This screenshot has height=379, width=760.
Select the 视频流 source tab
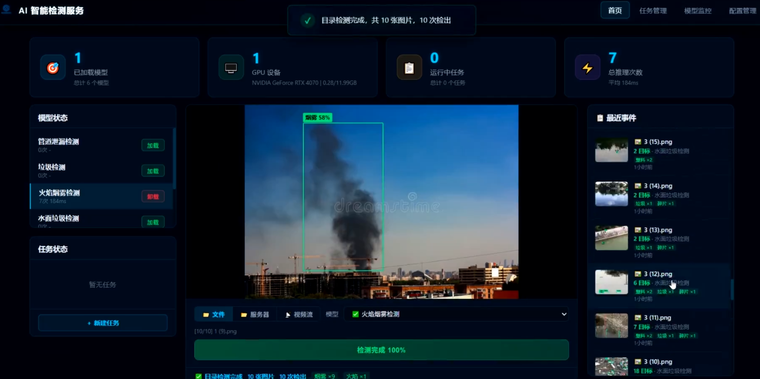click(299, 314)
